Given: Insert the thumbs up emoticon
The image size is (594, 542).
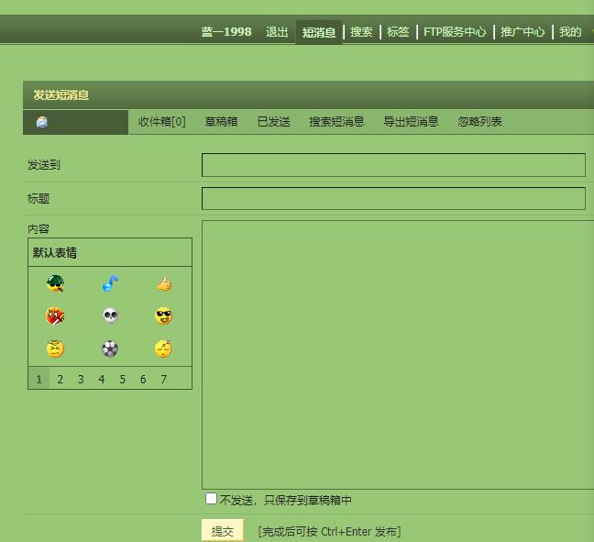Looking at the screenshot, I should pyautogui.click(x=164, y=283).
